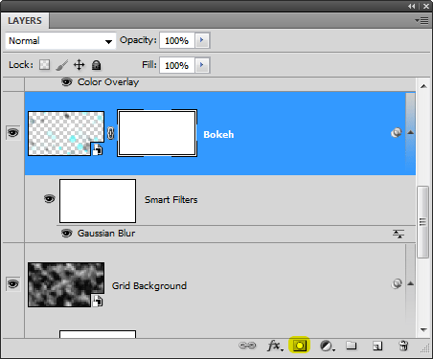This screenshot has width=433, height=359.
Task: Select the Bokeh layer mask thumbnail
Action: (157, 133)
